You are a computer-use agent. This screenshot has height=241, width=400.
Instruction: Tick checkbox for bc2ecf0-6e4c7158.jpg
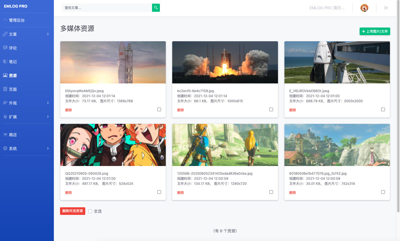271,109
